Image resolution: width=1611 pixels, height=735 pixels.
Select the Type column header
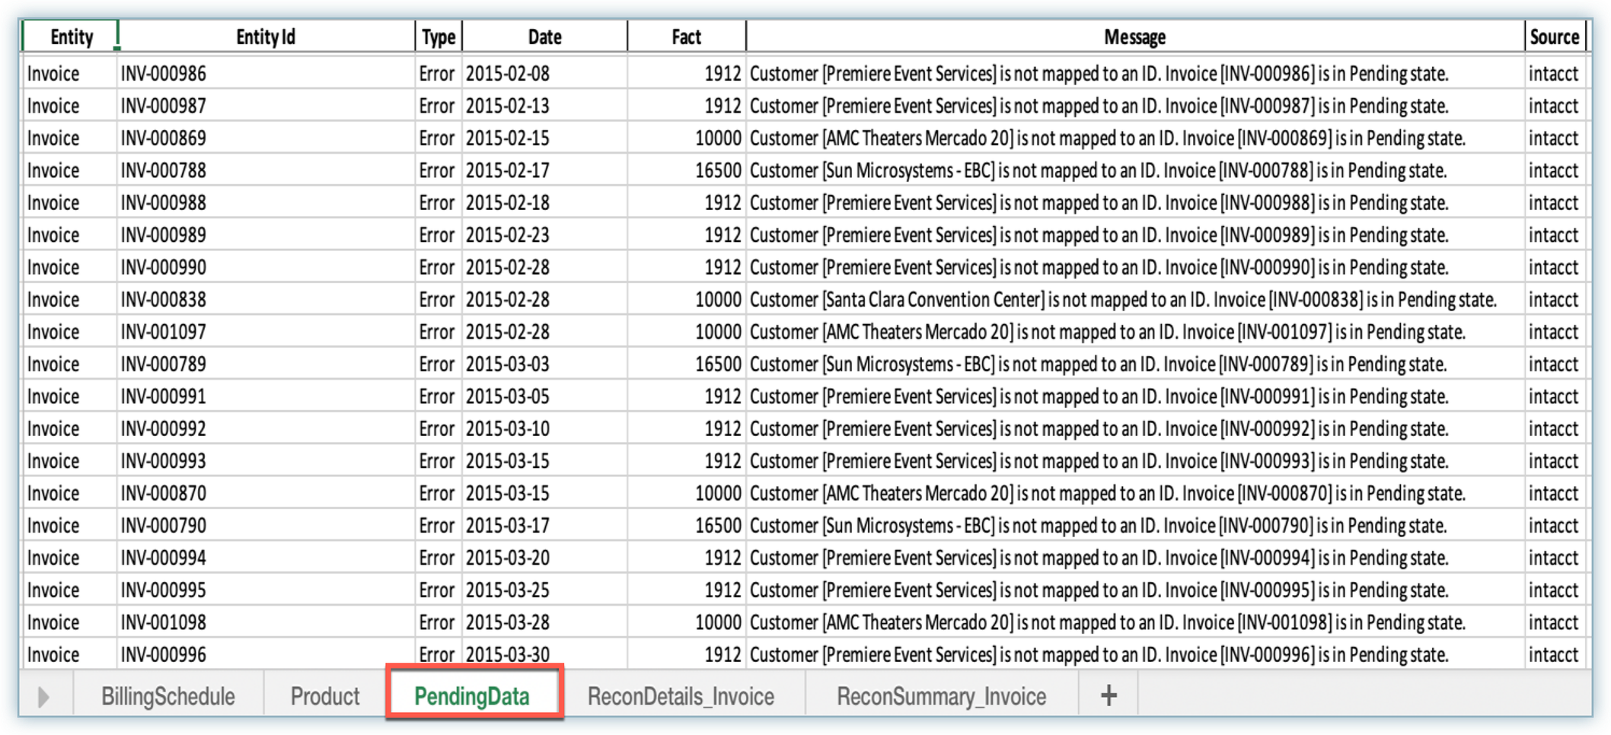coord(439,37)
